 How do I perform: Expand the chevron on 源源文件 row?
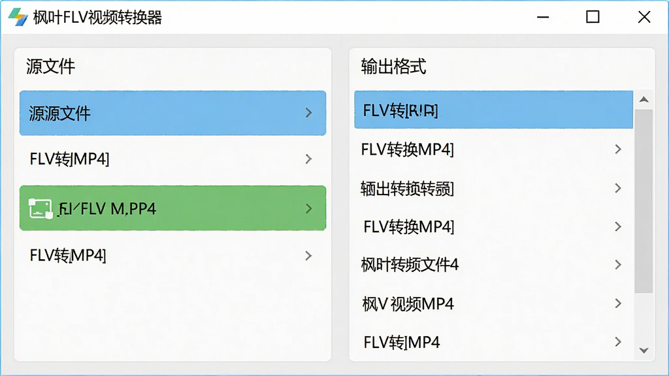pos(308,113)
